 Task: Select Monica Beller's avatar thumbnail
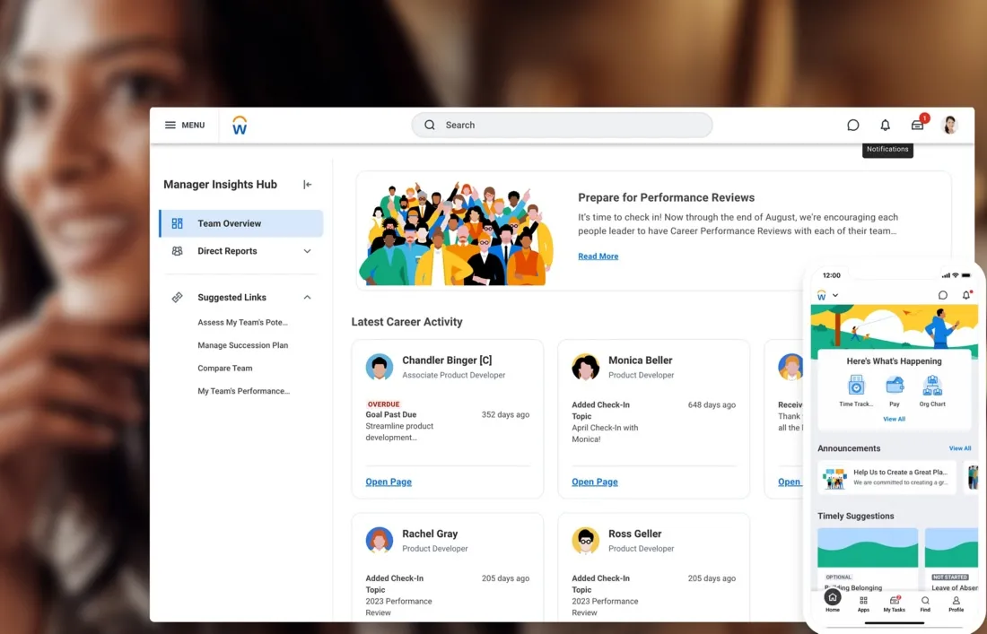click(x=585, y=367)
